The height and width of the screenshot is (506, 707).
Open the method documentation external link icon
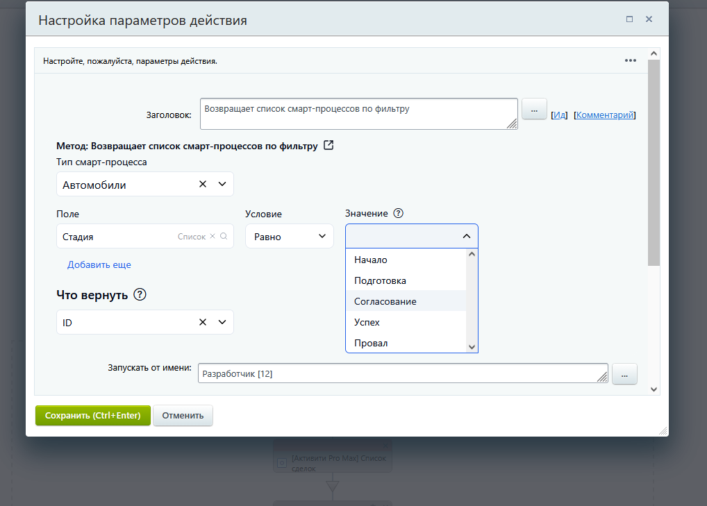[329, 146]
